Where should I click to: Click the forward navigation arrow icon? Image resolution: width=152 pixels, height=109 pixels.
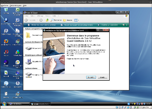coord(41,20)
